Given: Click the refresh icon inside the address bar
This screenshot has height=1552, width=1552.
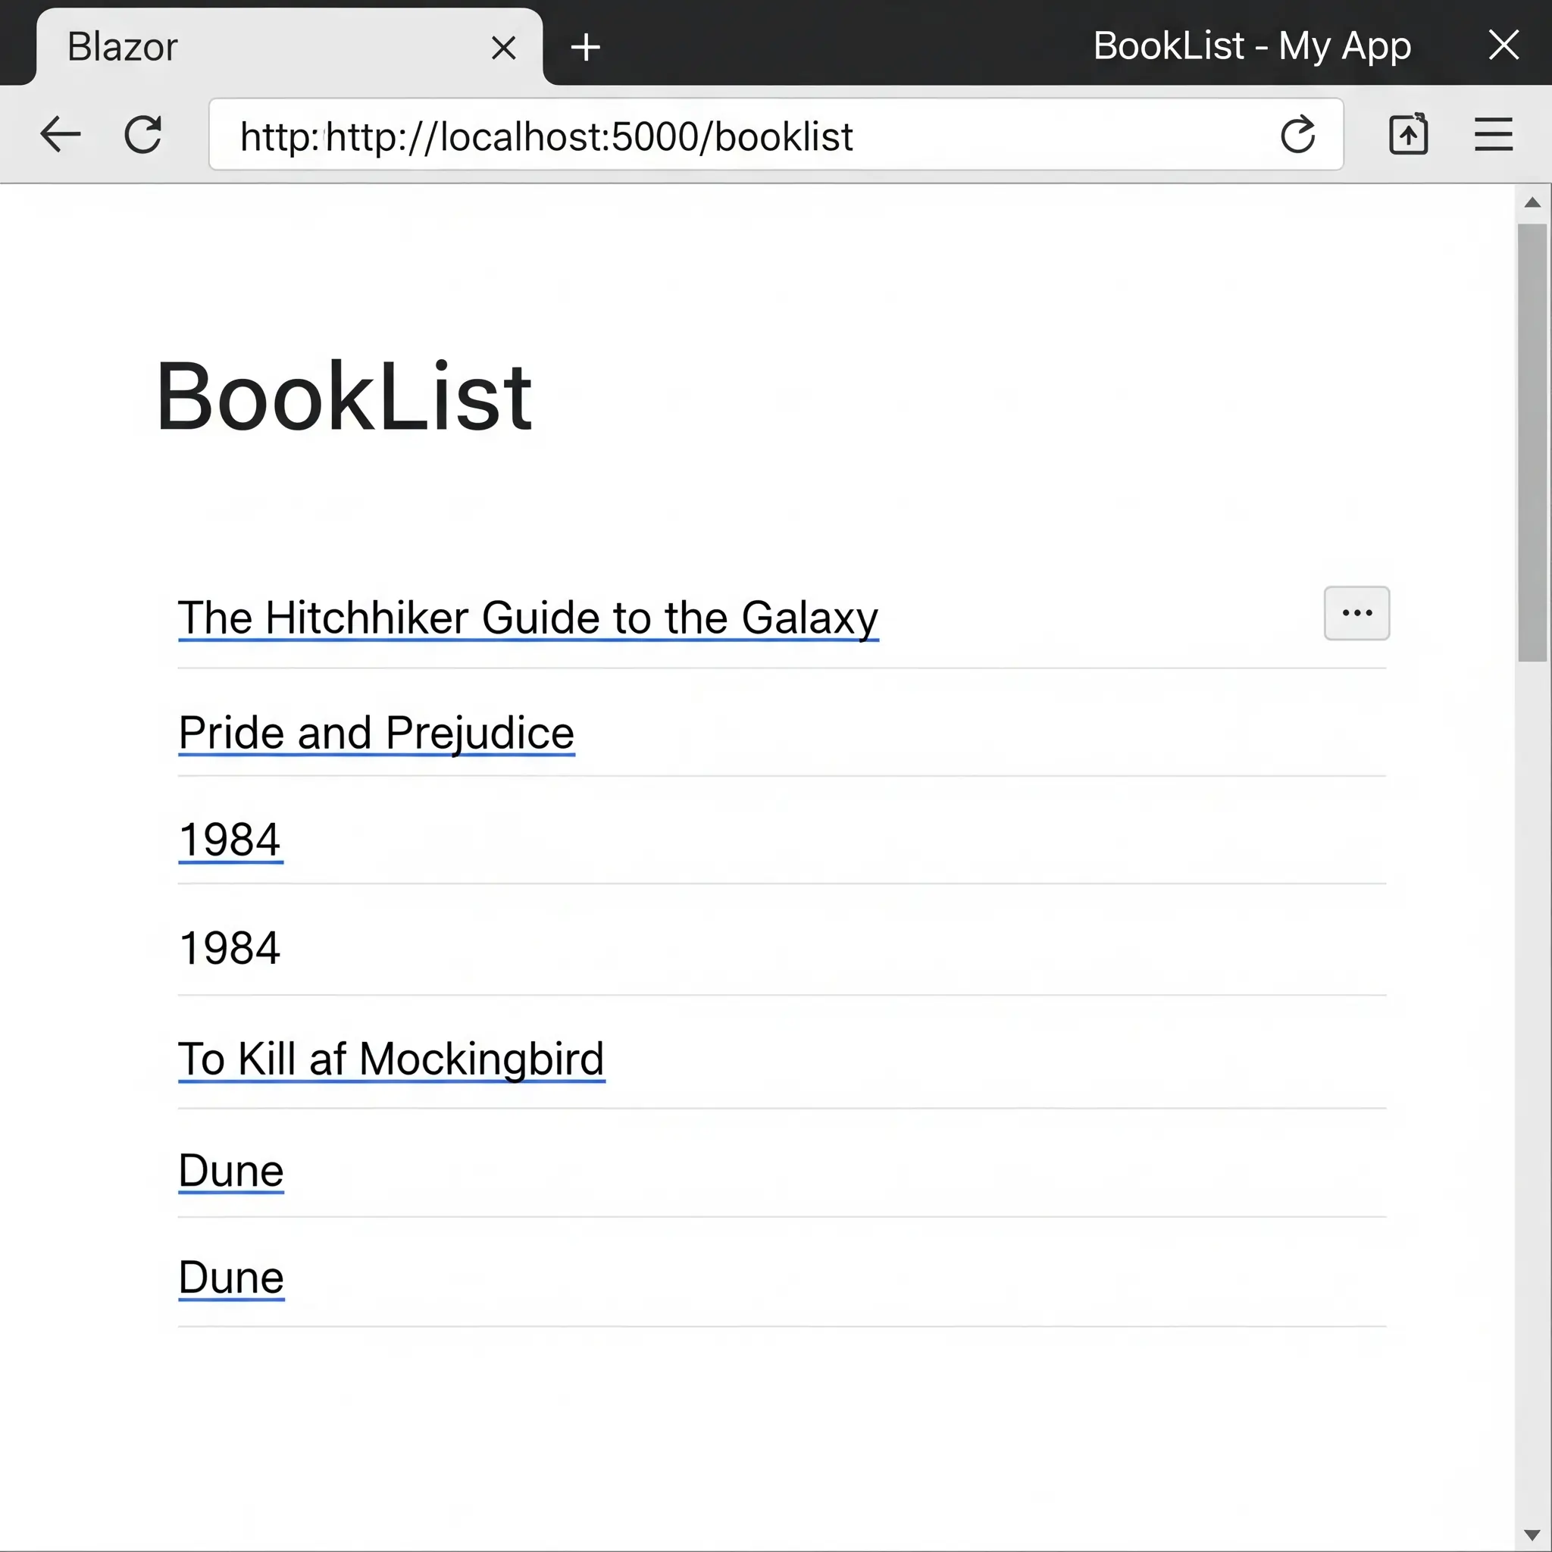Looking at the screenshot, I should 1297,134.
